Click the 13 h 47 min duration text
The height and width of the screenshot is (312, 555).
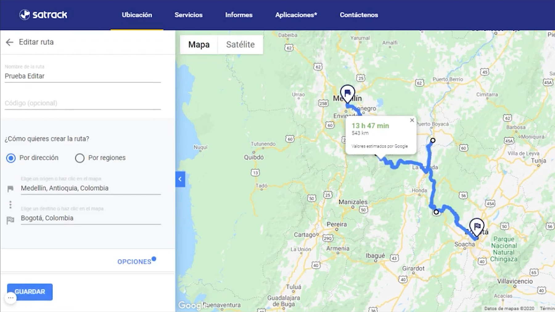point(370,126)
